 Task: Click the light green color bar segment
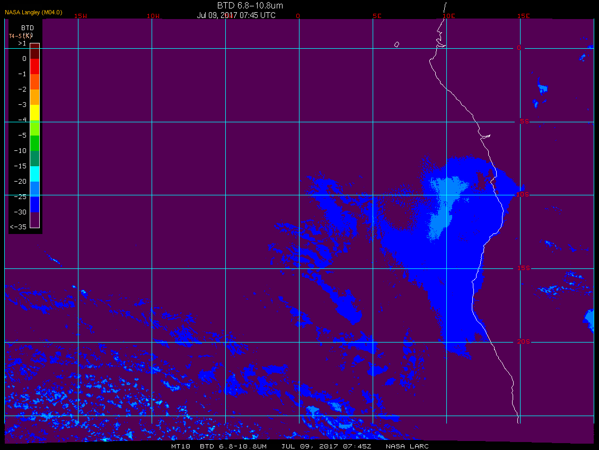35,128
